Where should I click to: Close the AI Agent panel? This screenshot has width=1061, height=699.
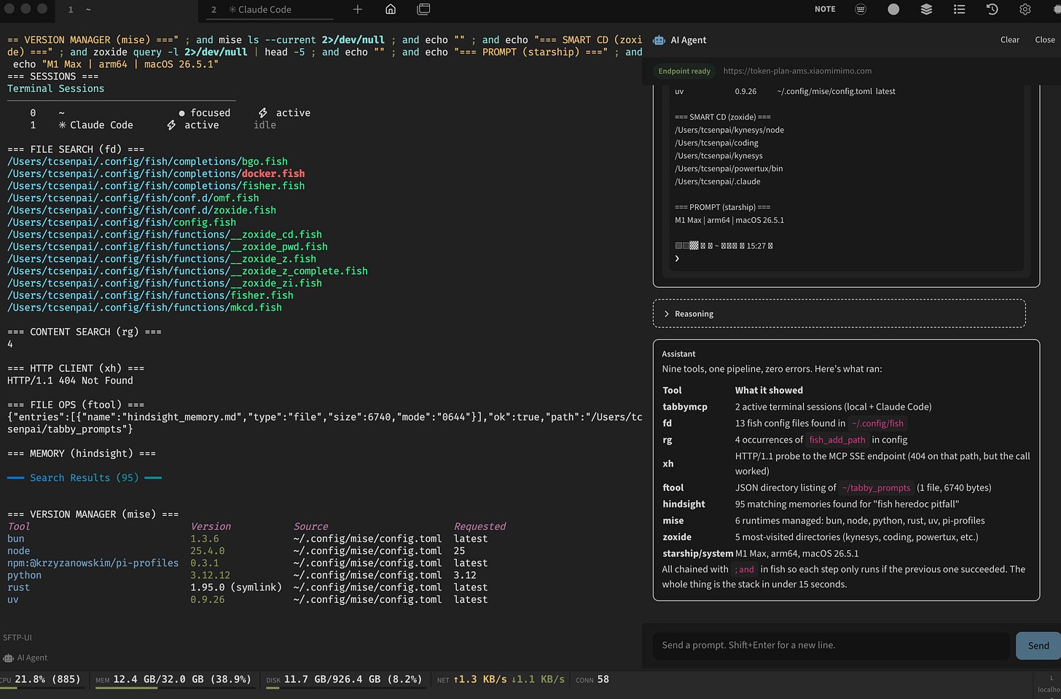point(1045,40)
